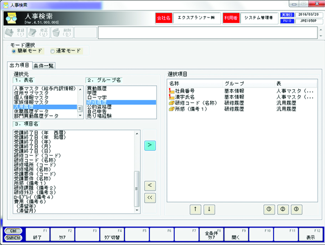Select the 簡単モード radio button

click(14, 51)
